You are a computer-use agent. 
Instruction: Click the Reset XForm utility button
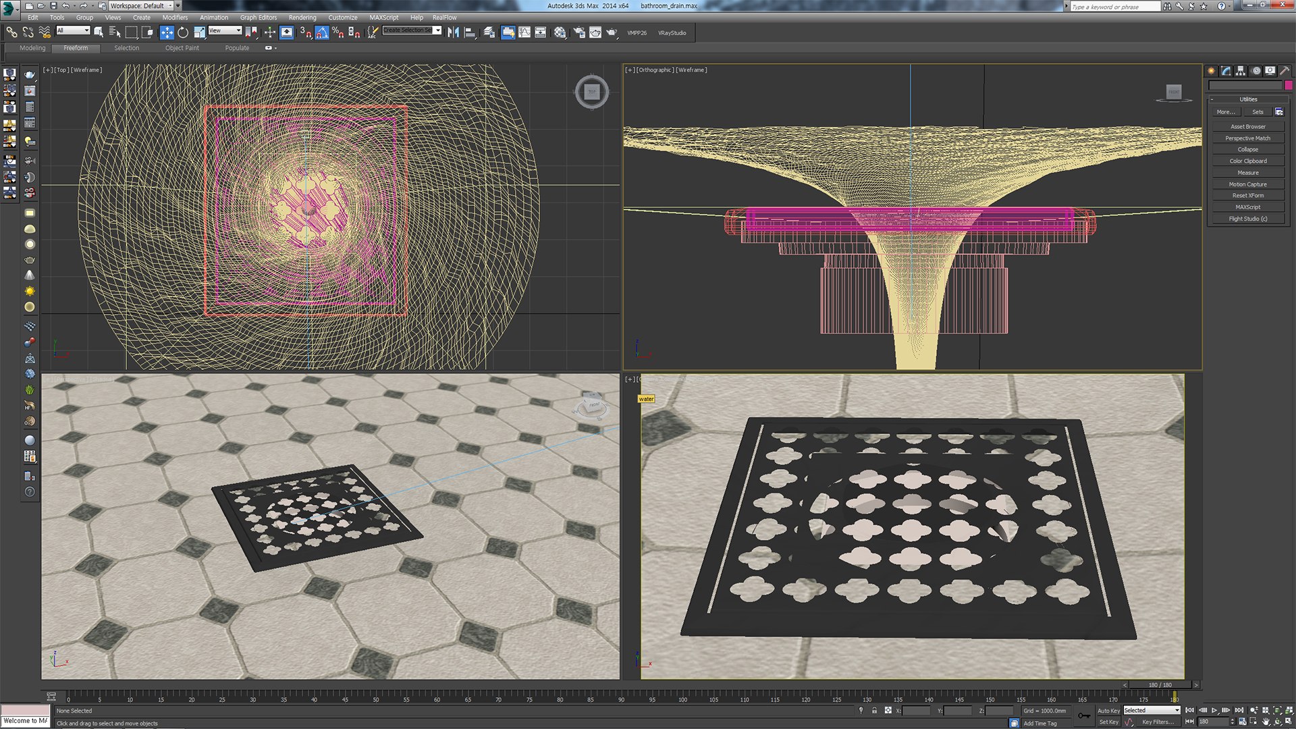tap(1247, 196)
